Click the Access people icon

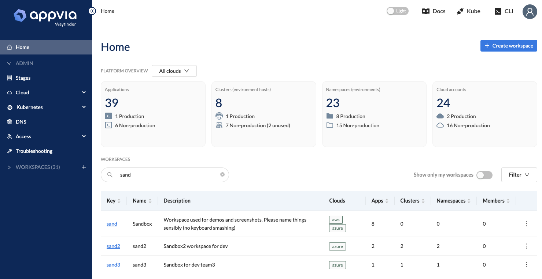pyautogui.click(x=10, y=136)
